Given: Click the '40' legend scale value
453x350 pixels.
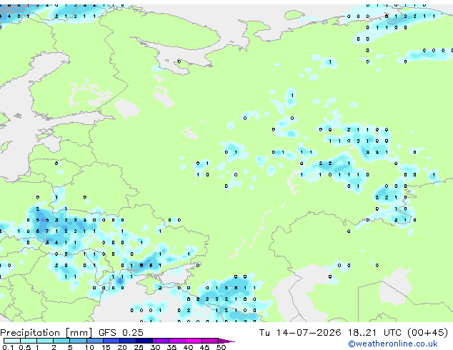Looking at the screenshot, I should coord(188,347).
